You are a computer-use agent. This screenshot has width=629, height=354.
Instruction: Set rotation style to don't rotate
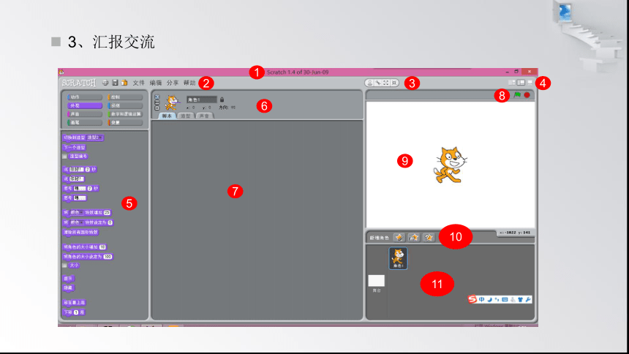click(157, 108)
